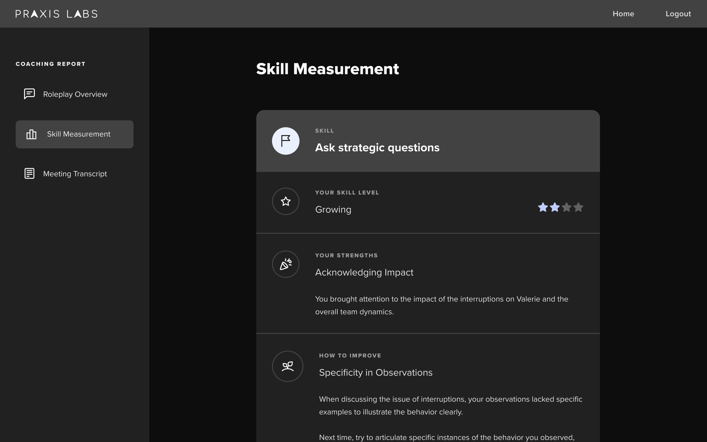The width and height of the screenshot is (707, 442).
Task: Click the Ask strategic questions skill heading
Action: coord(377,148)
